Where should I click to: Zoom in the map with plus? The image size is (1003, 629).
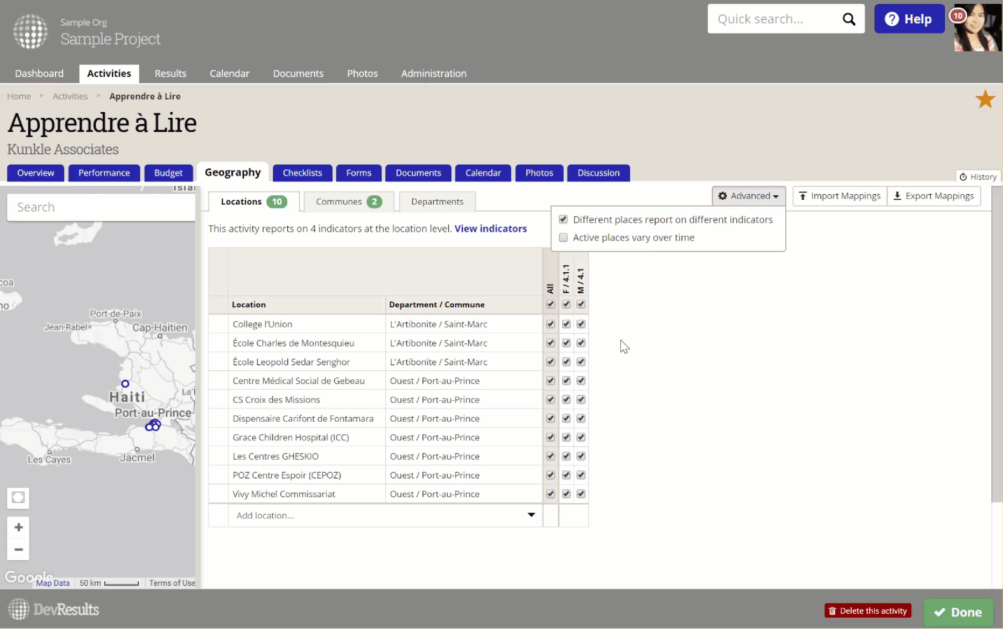(x=18, y=527)
